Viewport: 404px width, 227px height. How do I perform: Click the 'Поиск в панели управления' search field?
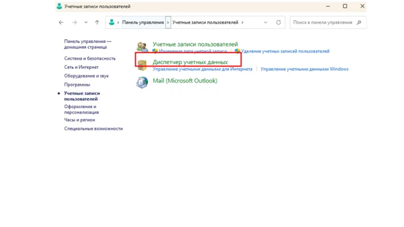click(328, 23)
